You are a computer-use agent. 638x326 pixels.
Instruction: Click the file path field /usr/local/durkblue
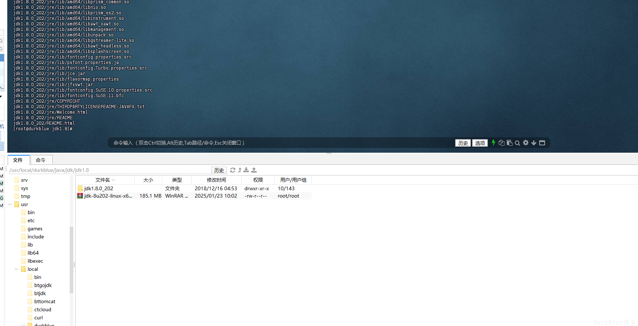[x=109, y=170]
